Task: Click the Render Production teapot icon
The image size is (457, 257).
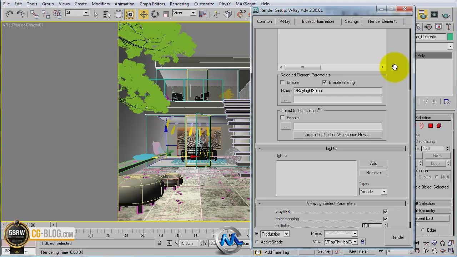Action: 446,15
